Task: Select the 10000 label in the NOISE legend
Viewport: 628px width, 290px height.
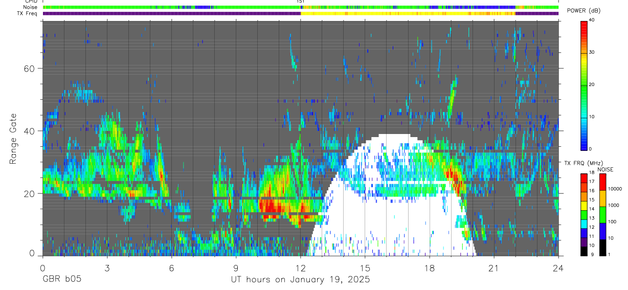Action: coord(614,189)
